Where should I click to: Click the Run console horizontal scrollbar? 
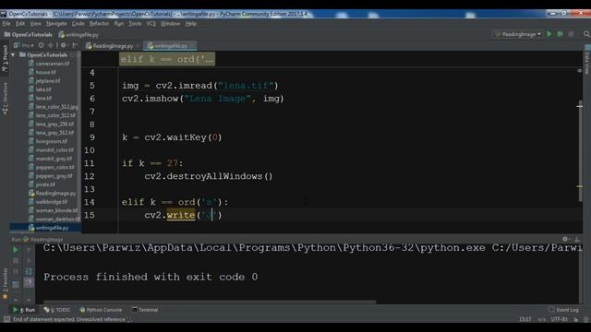210,302
